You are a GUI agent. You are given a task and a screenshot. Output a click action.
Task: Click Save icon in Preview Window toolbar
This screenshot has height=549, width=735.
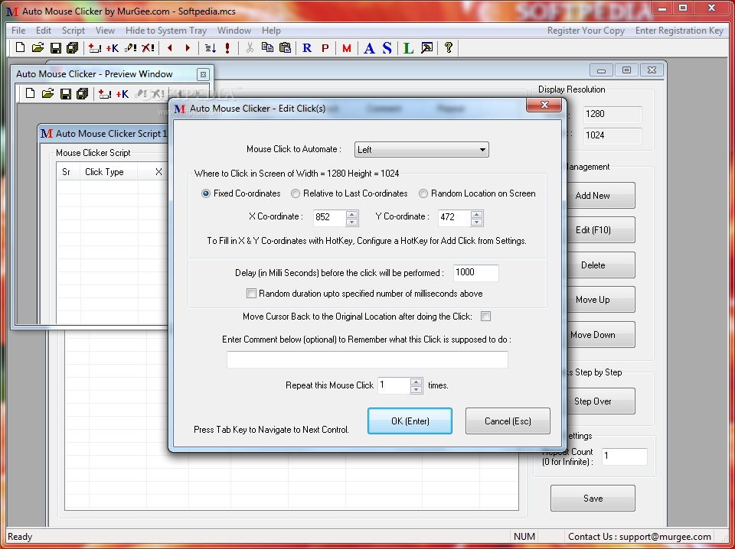click(66, 93)
